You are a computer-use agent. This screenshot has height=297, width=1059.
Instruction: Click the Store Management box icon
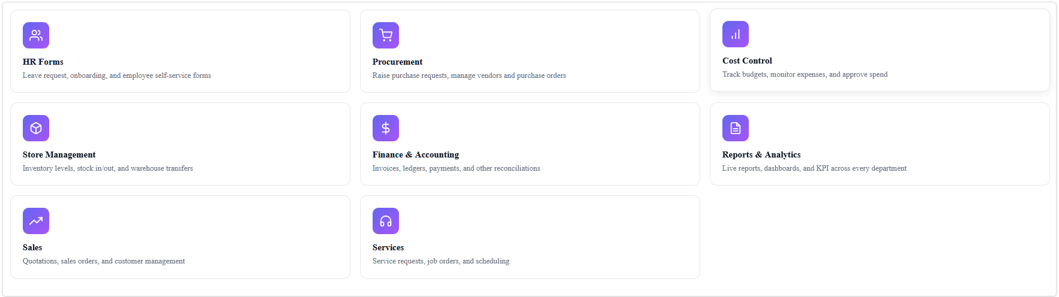tap(36, 128)
